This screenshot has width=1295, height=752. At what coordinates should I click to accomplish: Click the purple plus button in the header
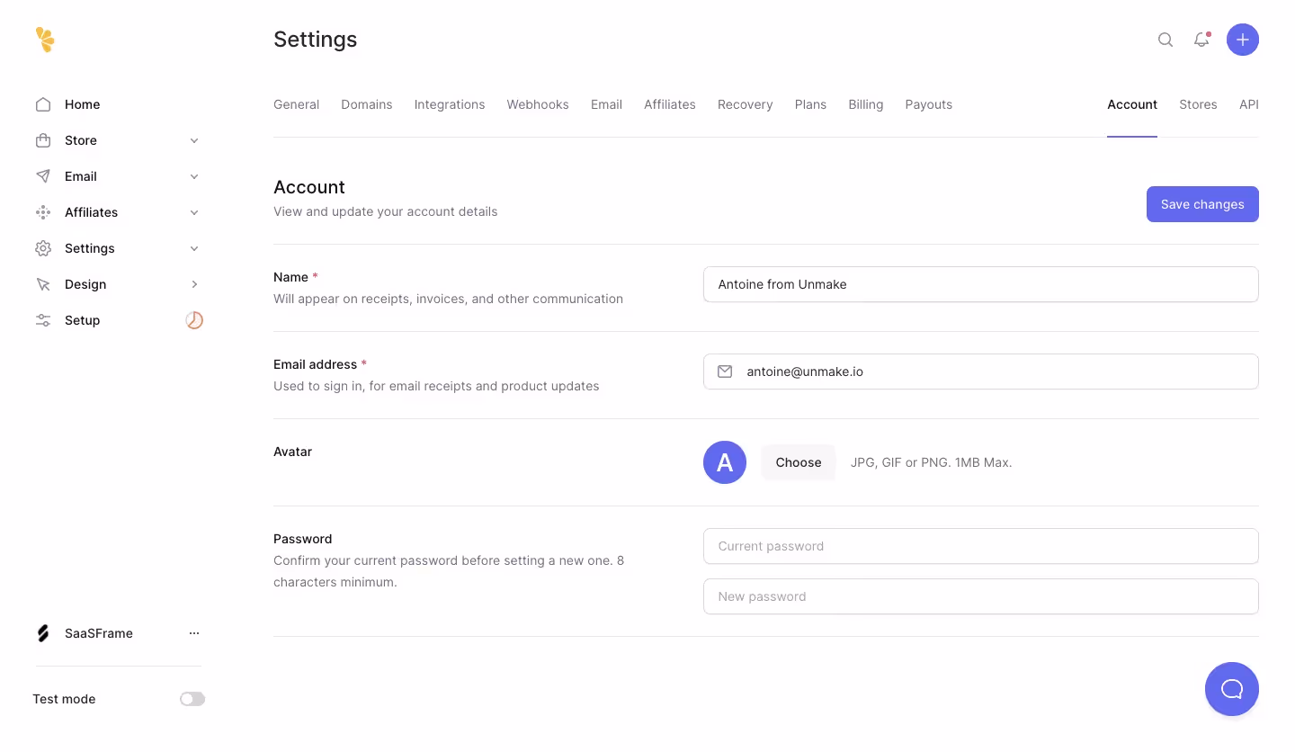coord(1243,40)
